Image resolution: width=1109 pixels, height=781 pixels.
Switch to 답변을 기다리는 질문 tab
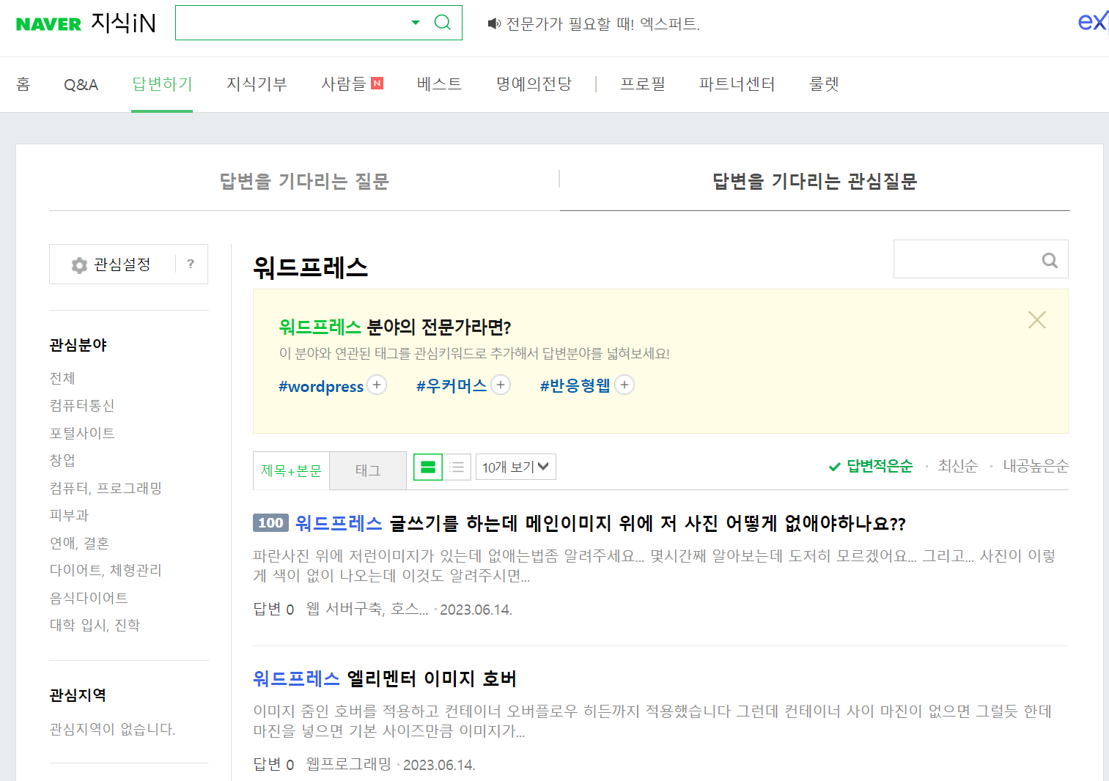pos(304,182)
